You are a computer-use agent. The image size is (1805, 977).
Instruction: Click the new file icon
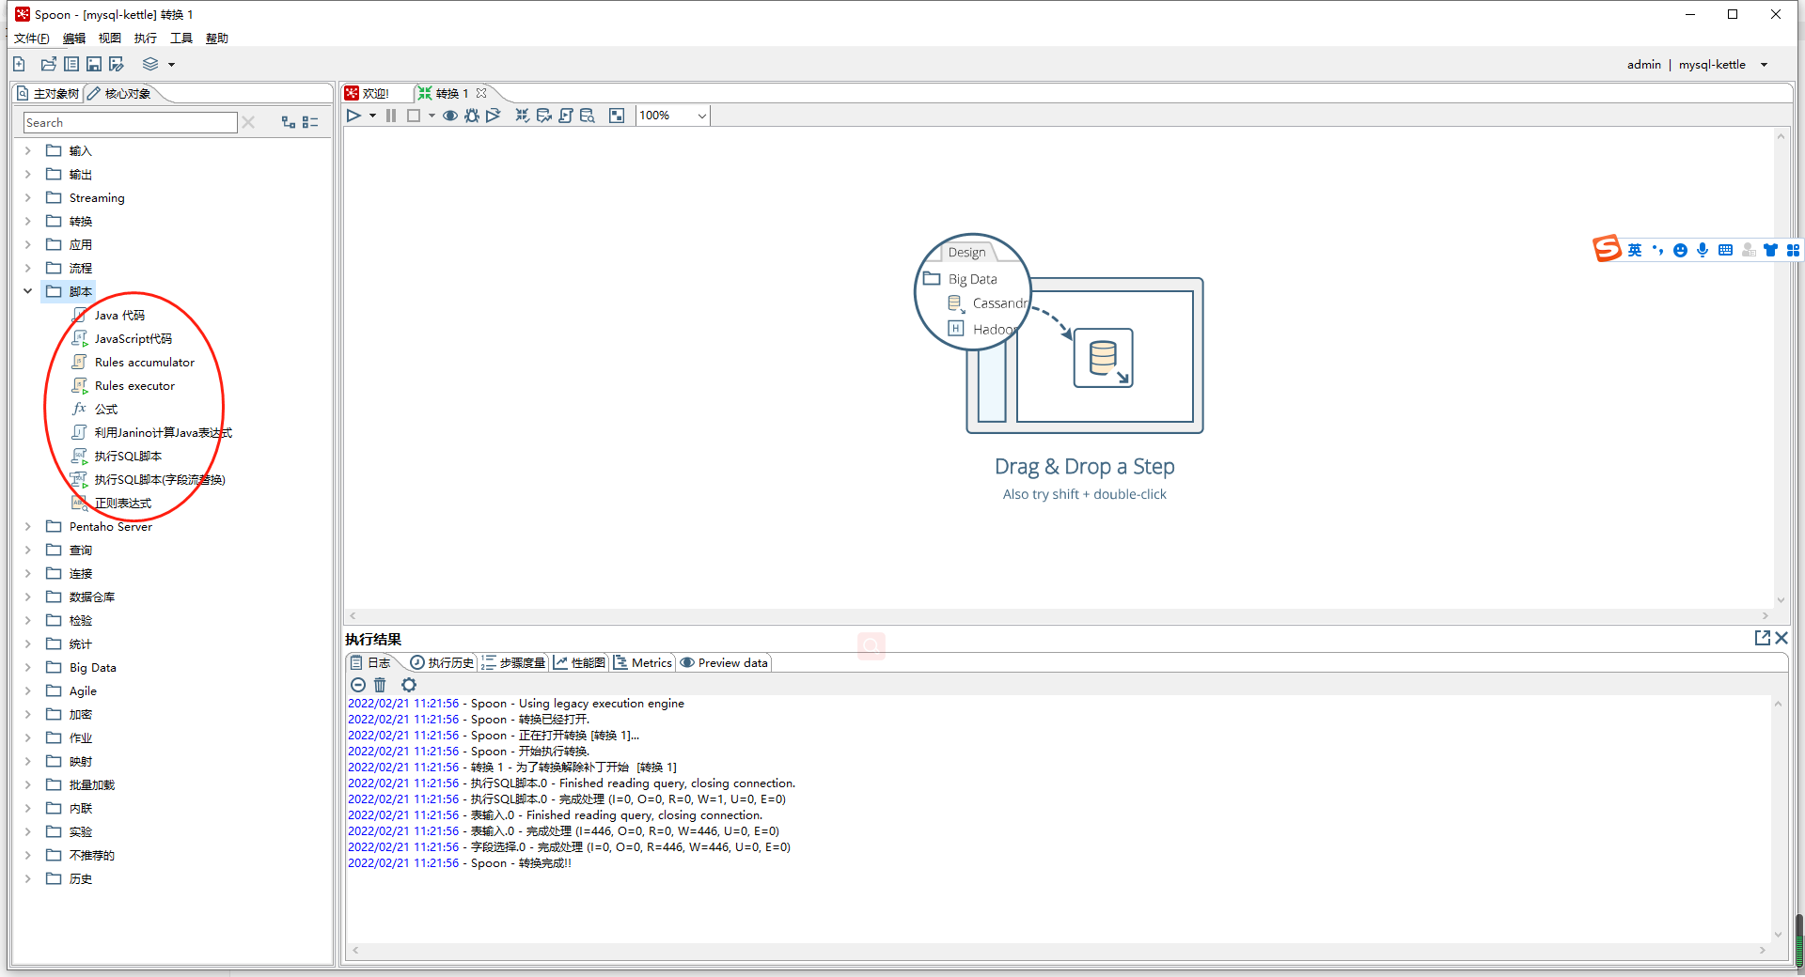(20, 64)
